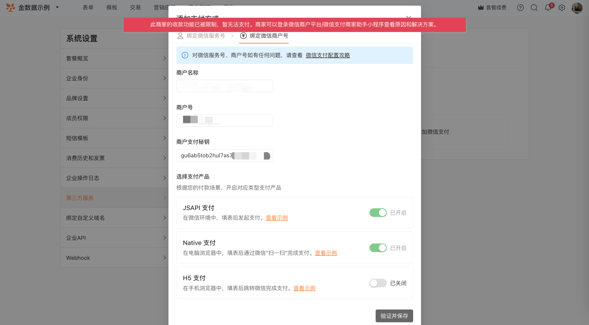Click the user avatar thumbnail
The width and height of the screenshot is (589, 325).
pyautogui.click(x=577, y=7)
